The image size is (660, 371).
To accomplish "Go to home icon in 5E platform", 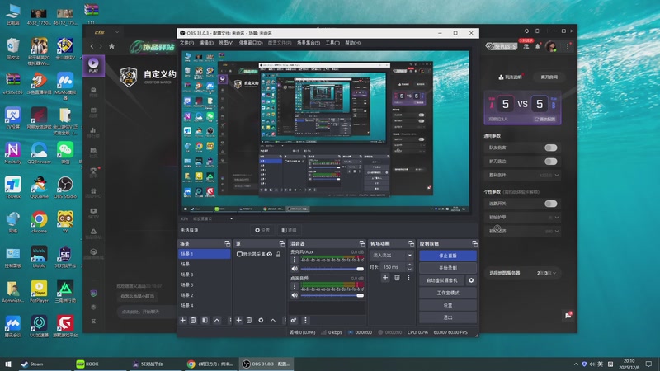I will point(111,46).
